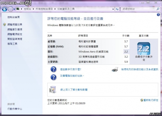Open 檢視和列印詳細效能以及系統資訊 link
Viewport: 162px width, 116px height.
(140, 69)
